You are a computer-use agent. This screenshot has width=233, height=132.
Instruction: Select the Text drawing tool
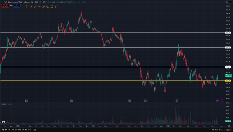point(27,7)
